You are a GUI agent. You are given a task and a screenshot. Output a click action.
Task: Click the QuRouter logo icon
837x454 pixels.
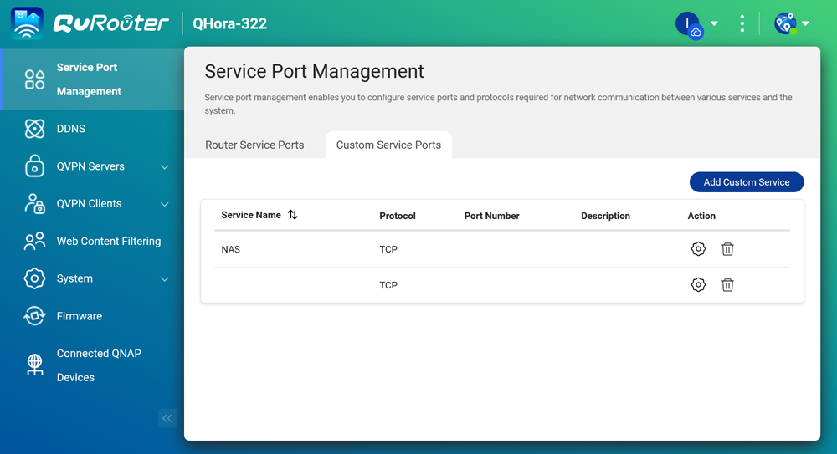click(27, 23)
